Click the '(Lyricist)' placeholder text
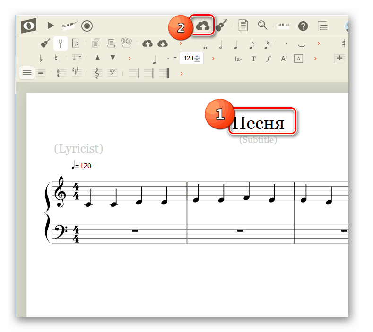Image resolution: width=373 pixels, height=332 pixels. (78, 149)
